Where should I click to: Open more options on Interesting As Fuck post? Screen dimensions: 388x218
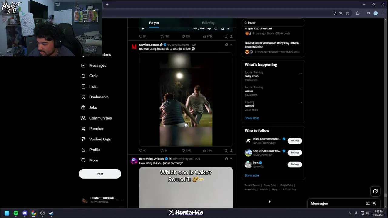(x=231, y=159)
